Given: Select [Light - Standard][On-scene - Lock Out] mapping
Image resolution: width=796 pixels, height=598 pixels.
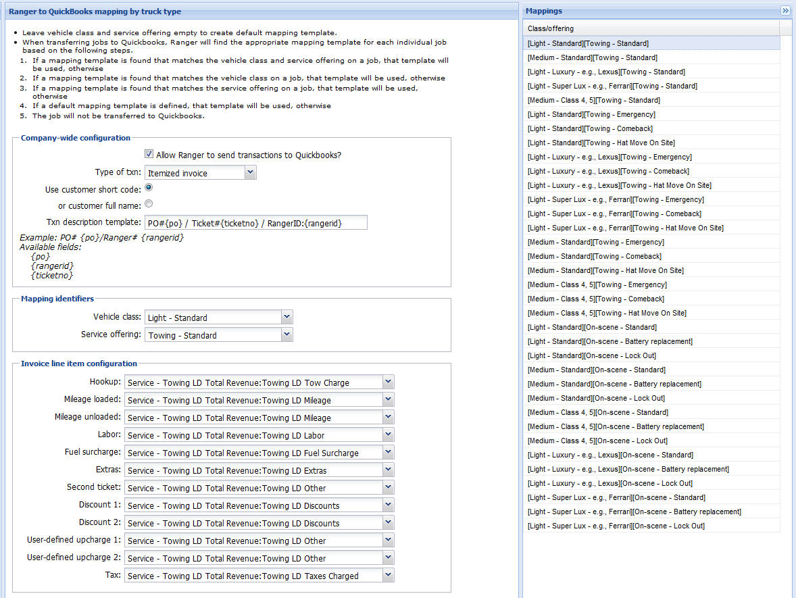Looking at the screenshot, I should pyautogui.click(x=591, y=355).
